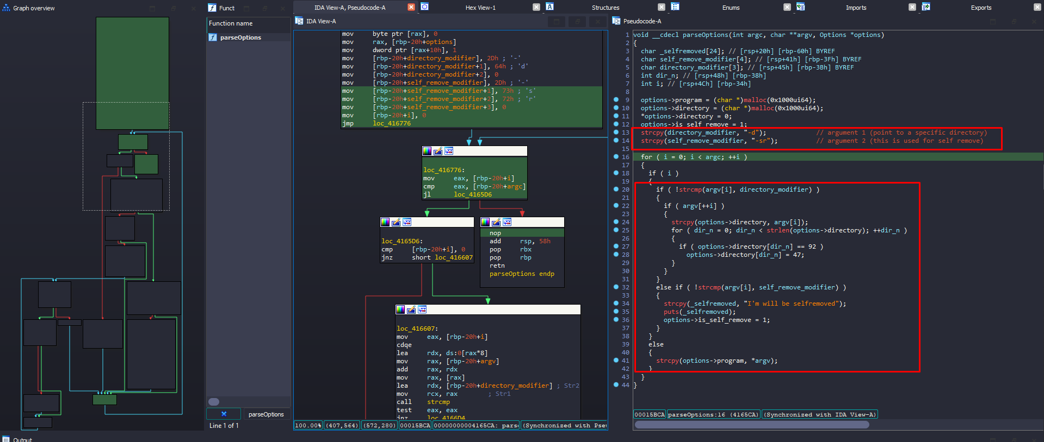Click the Imports tab icon

(x=801, y=7)
